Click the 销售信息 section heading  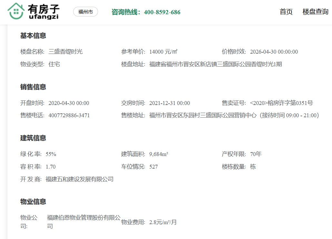click(x=33, y=87)
